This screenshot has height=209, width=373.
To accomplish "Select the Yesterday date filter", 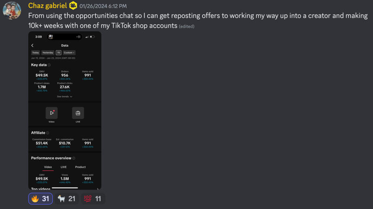I will pos(48,53).
